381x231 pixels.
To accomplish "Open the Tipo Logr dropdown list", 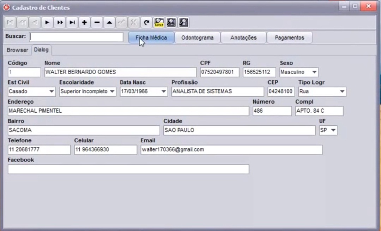I will tap(341, 91).
